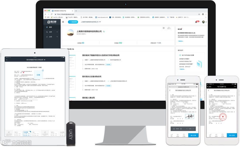Open the company selector dropdown in desktop header
The width and height of the screenshot is (240, 147).
[91, 22]
